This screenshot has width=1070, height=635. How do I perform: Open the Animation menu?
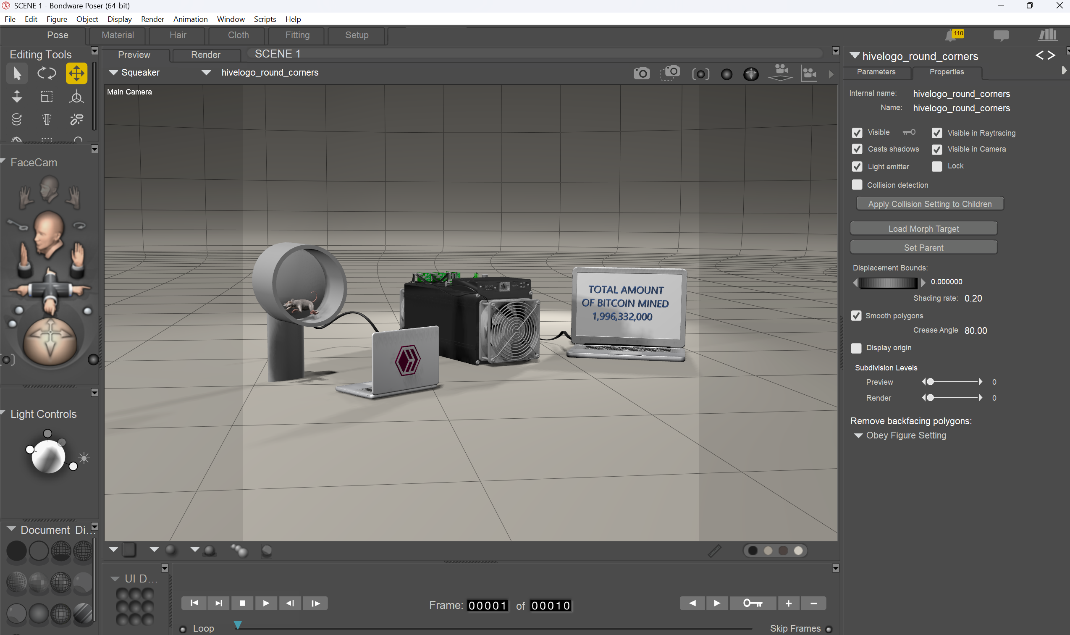click(x=190, y=19)
